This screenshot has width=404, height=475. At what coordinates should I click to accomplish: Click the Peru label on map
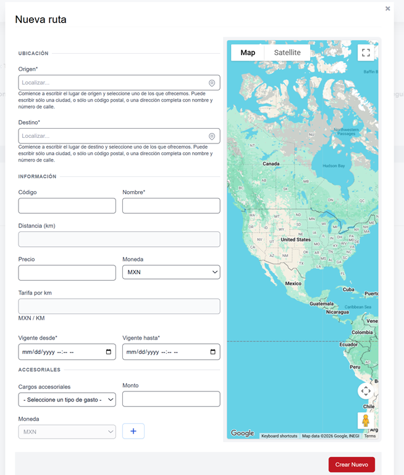[355, 367]
